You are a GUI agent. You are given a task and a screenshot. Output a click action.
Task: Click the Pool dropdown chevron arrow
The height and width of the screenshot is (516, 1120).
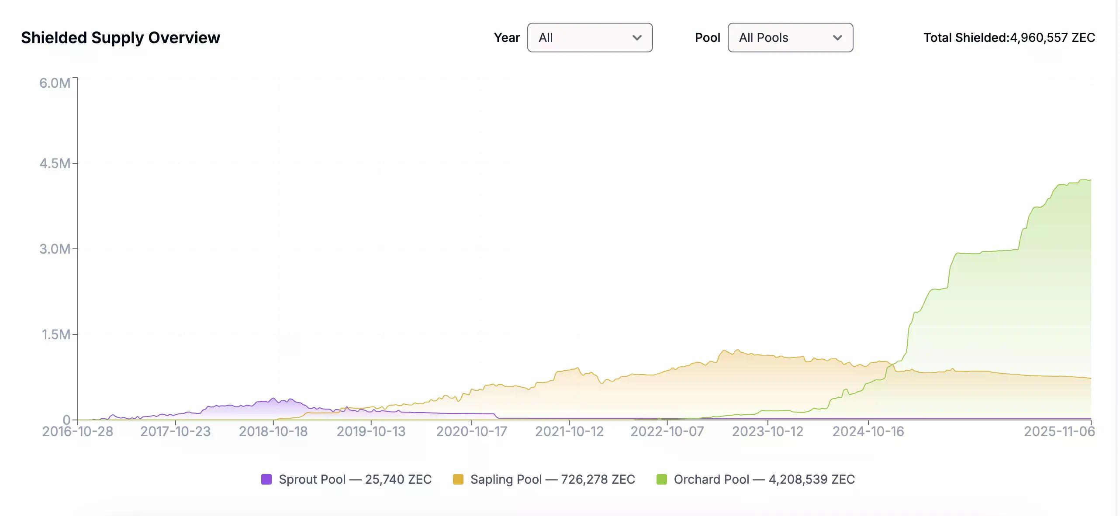click(x=837, y=38)
